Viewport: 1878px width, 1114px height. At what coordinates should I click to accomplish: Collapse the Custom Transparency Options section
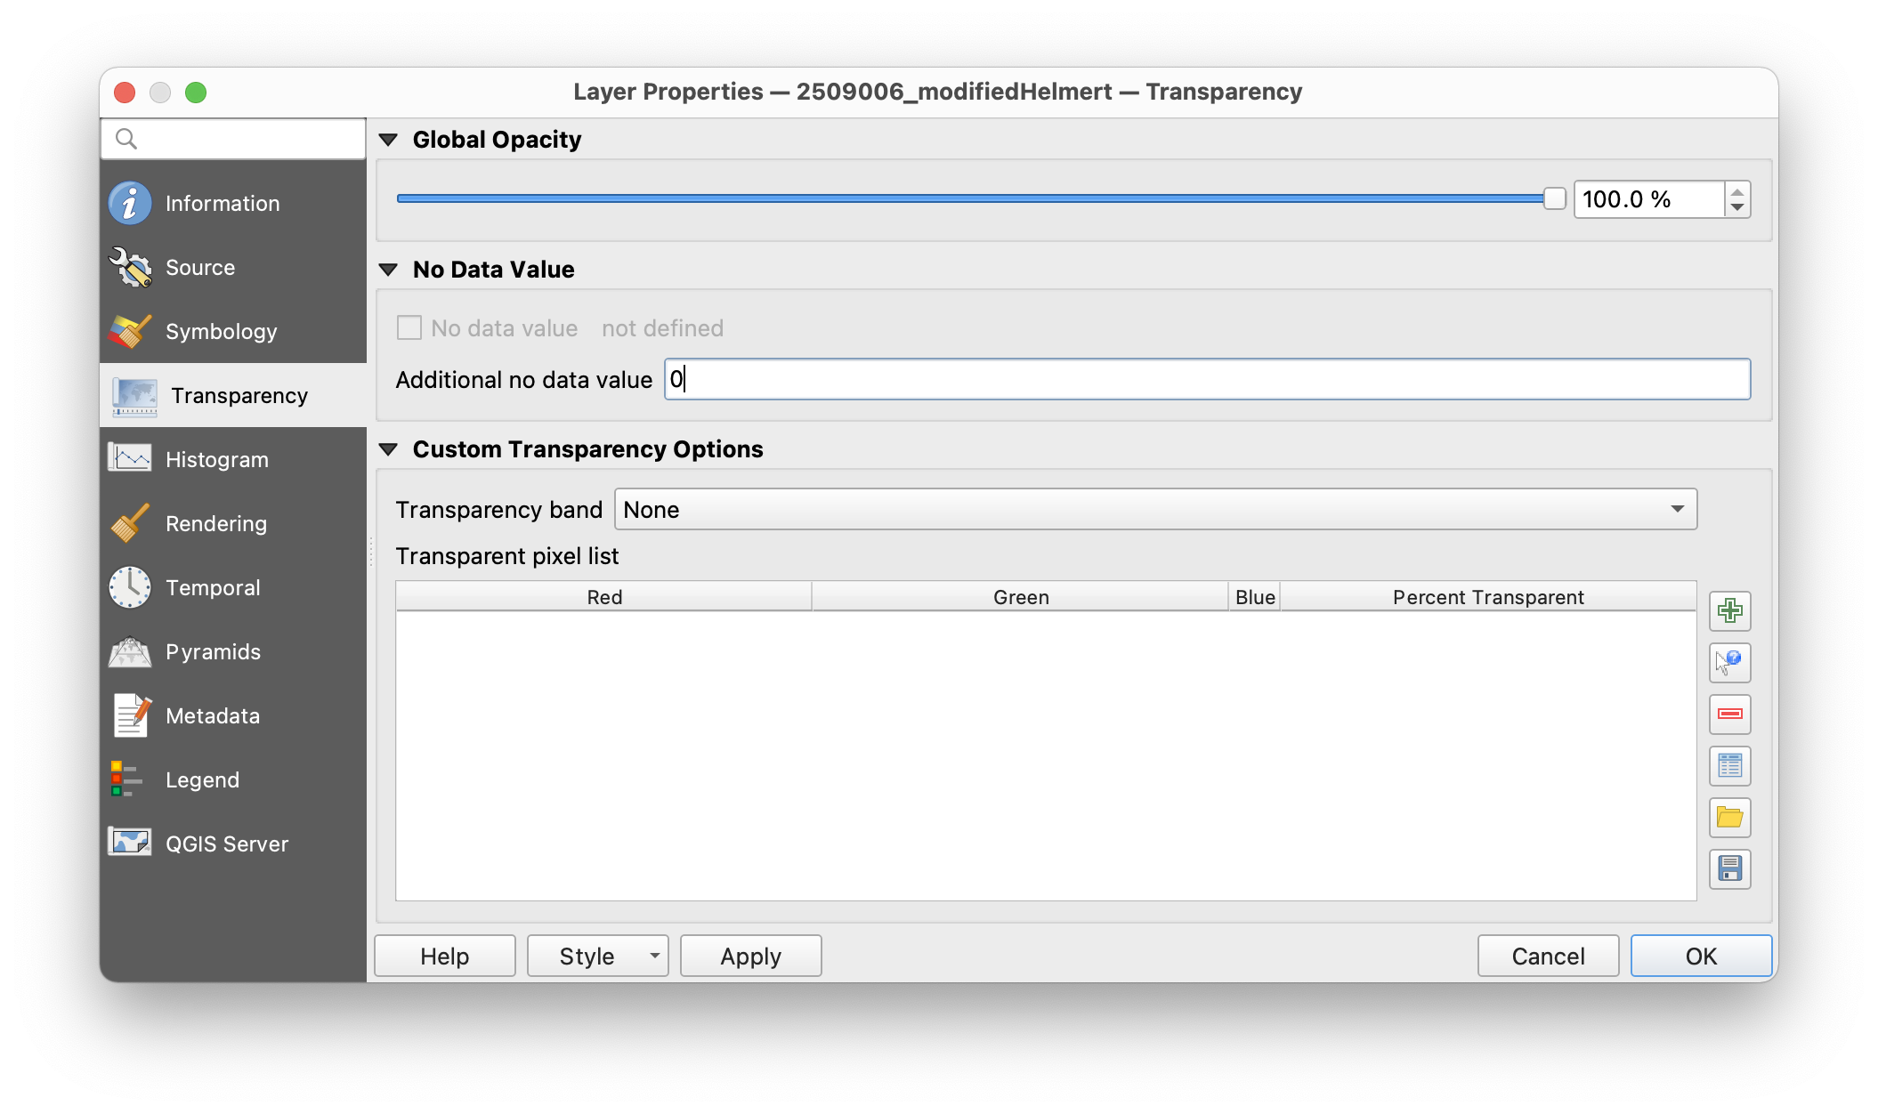coord(388,449)
